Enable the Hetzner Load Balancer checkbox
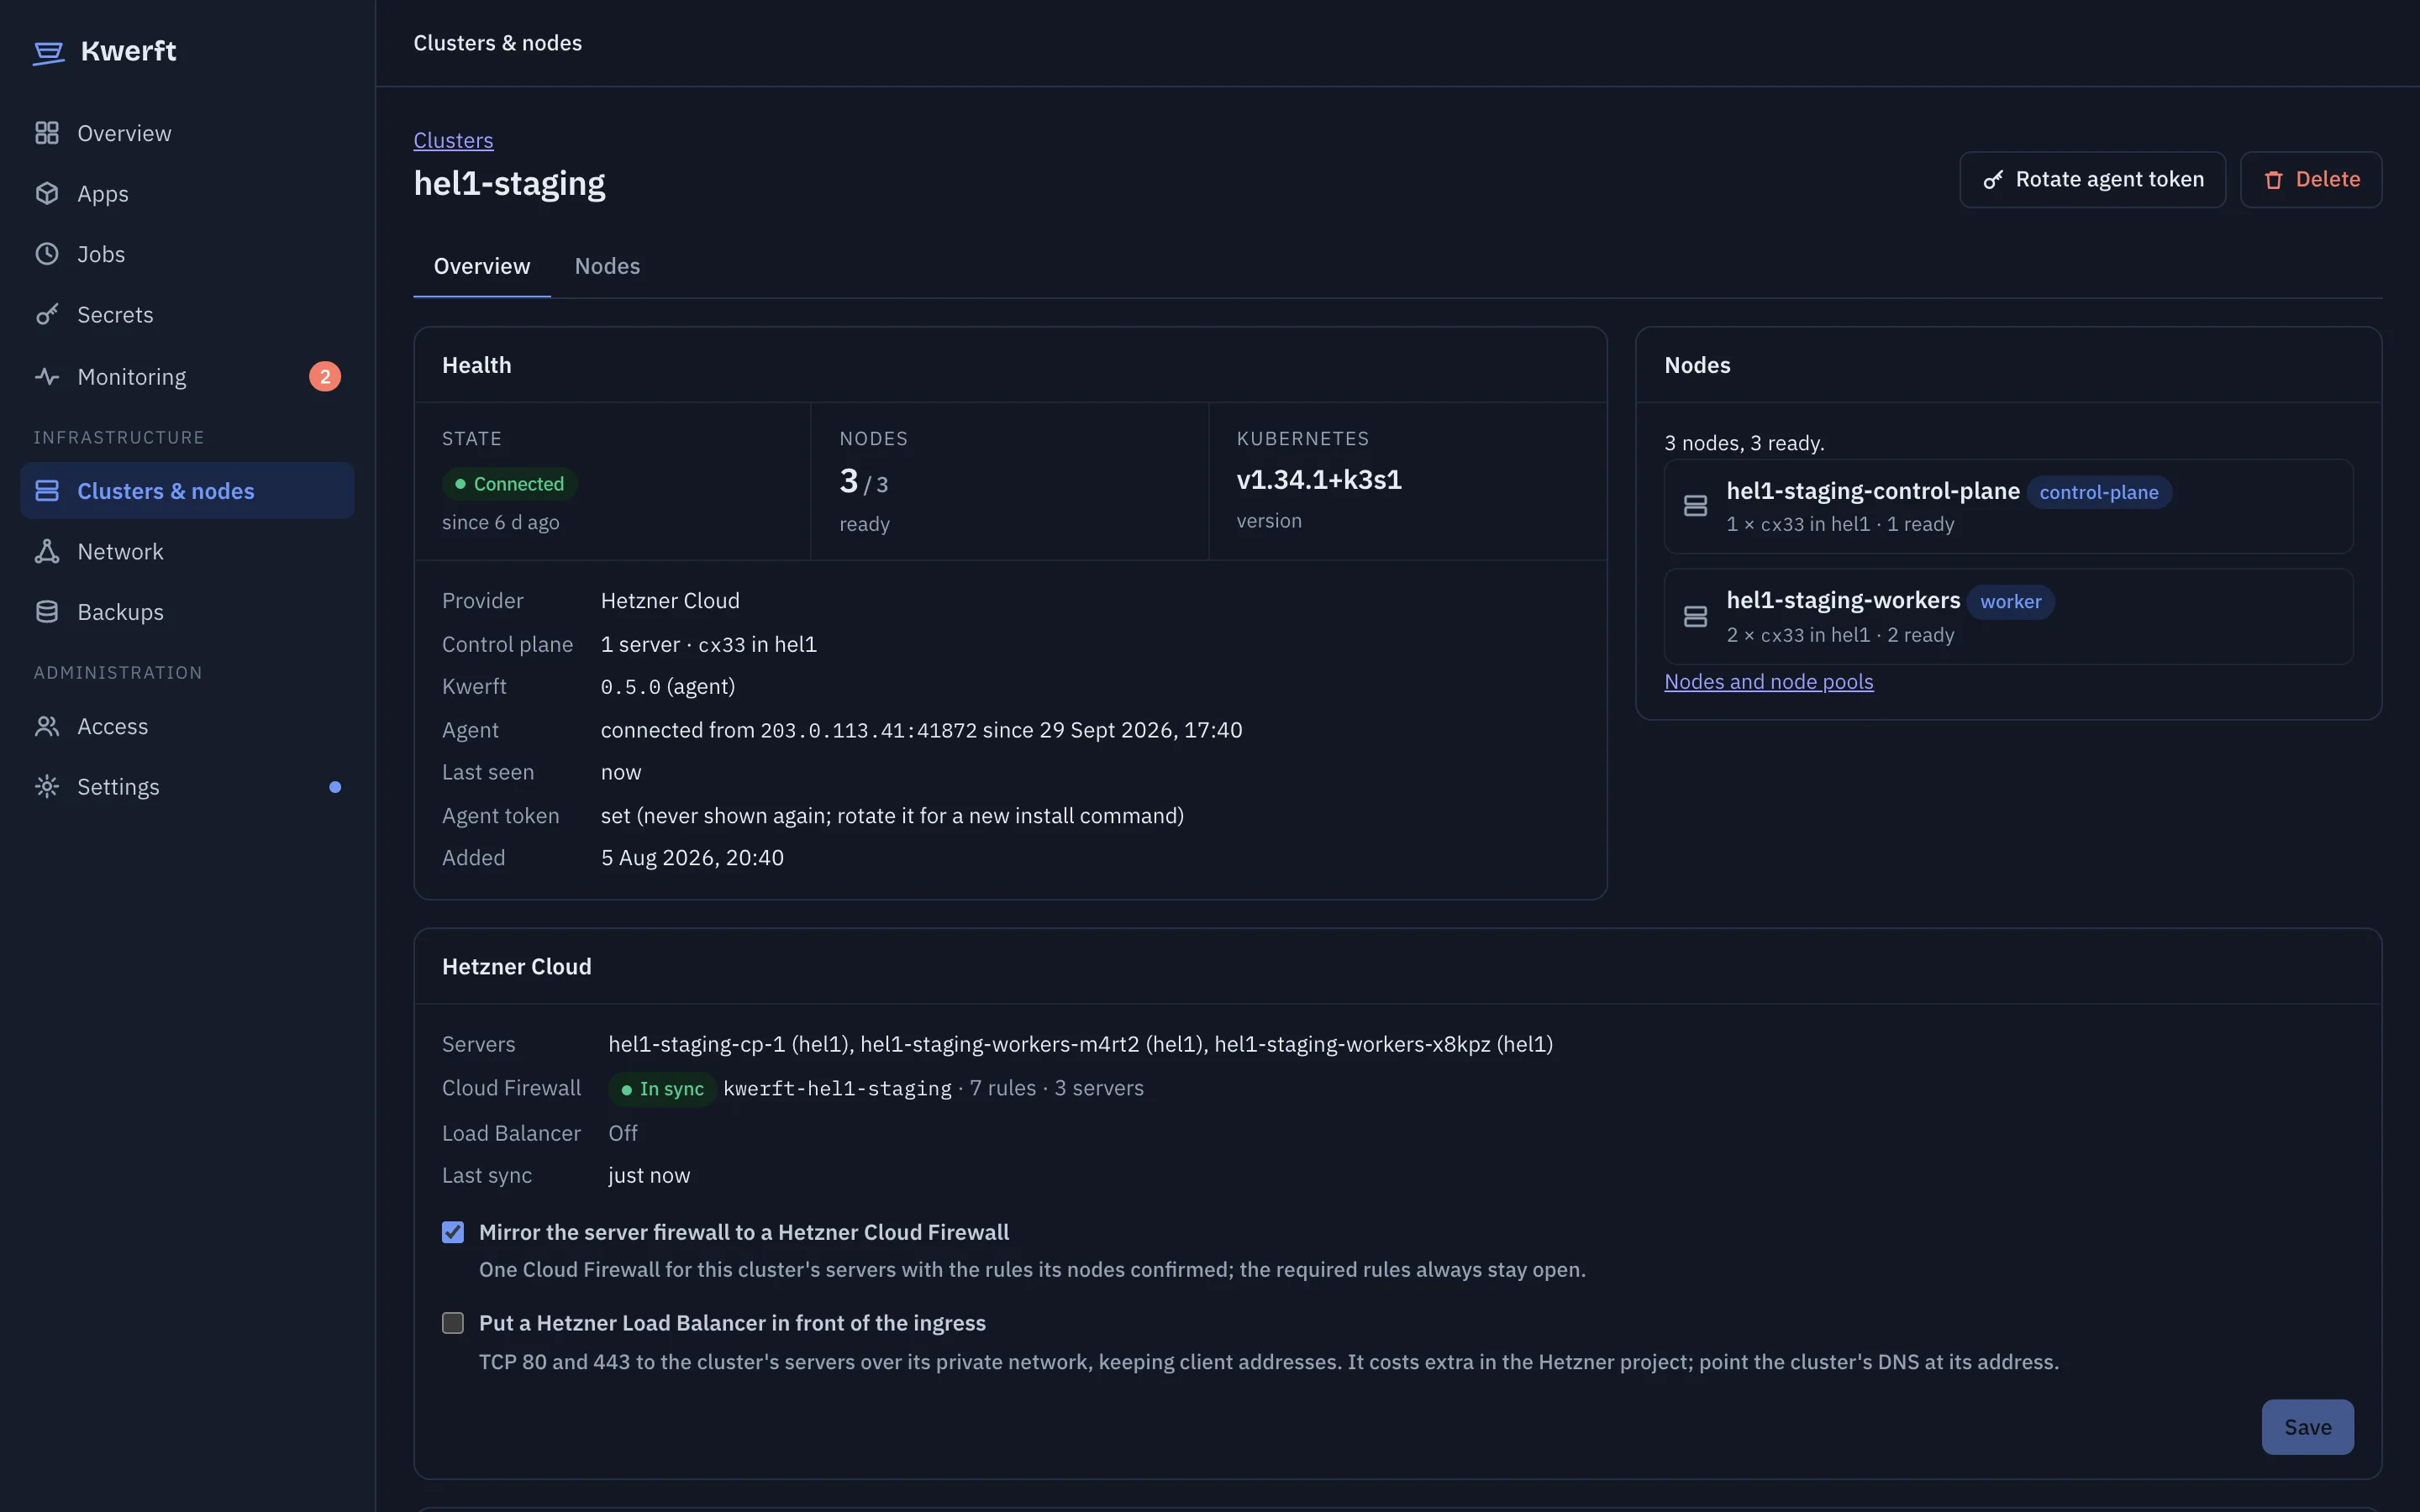Screen dimensions: 2420x1512 point(453,1323)
